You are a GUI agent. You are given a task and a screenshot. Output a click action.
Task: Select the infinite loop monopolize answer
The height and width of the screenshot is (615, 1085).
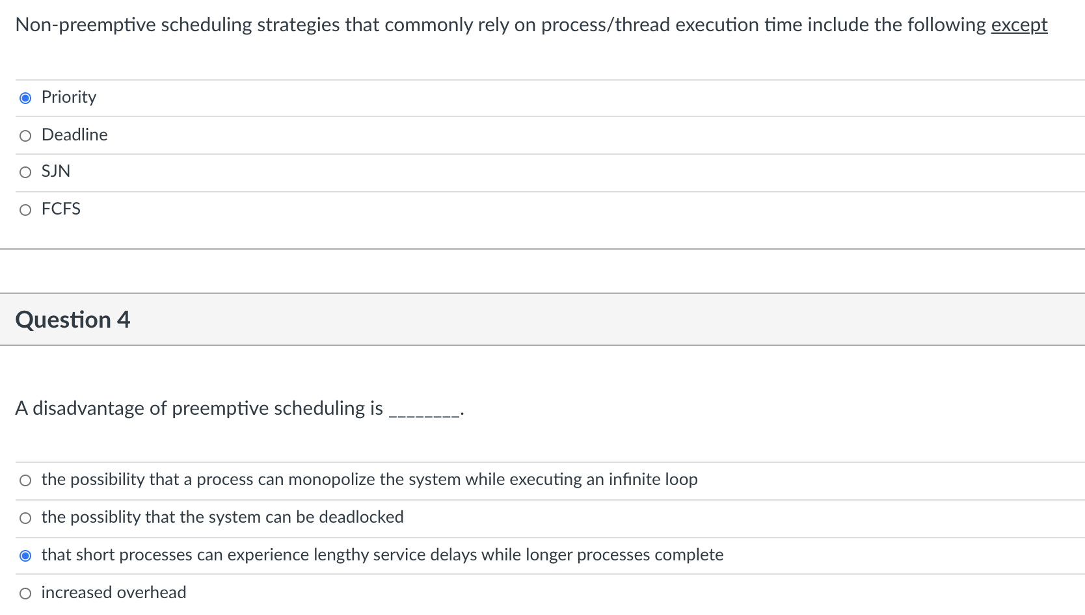[x=25, y=480]
